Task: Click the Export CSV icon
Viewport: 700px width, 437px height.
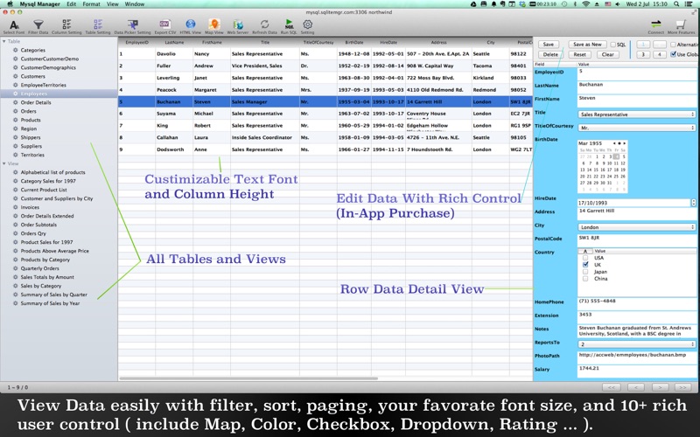Action: pos(164,24)
